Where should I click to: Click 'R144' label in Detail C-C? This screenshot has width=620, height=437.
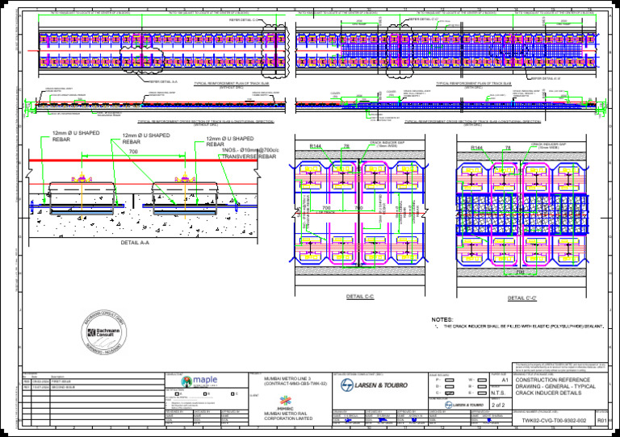point(315,146)
